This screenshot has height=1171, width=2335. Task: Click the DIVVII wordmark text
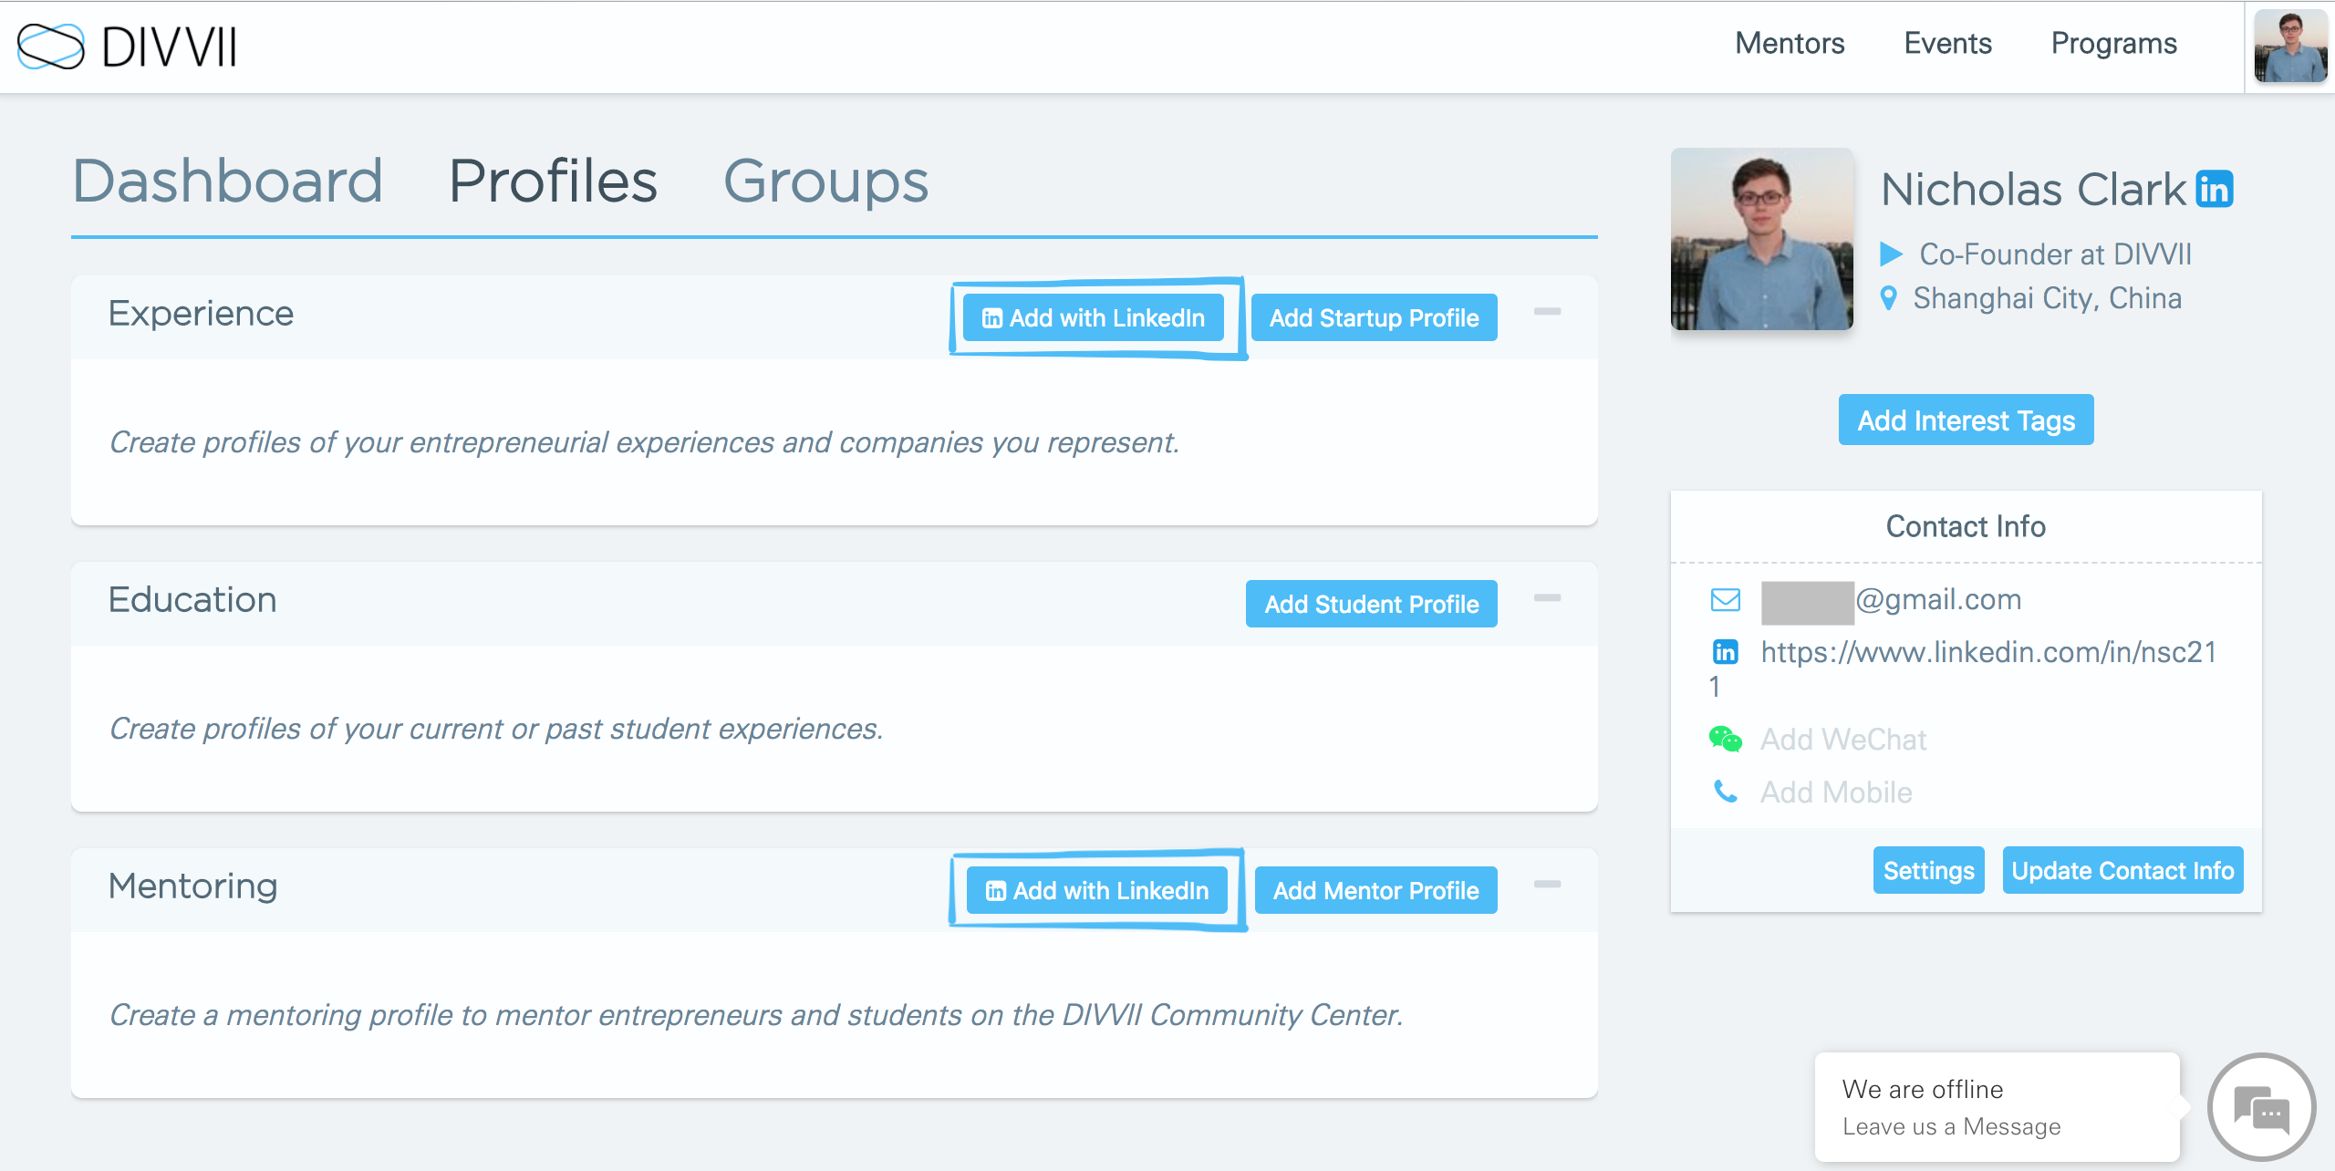pyautogui.click(x=170, y=47)
